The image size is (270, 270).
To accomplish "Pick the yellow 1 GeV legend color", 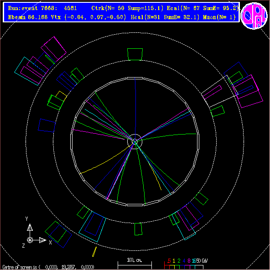I will 172,267.
